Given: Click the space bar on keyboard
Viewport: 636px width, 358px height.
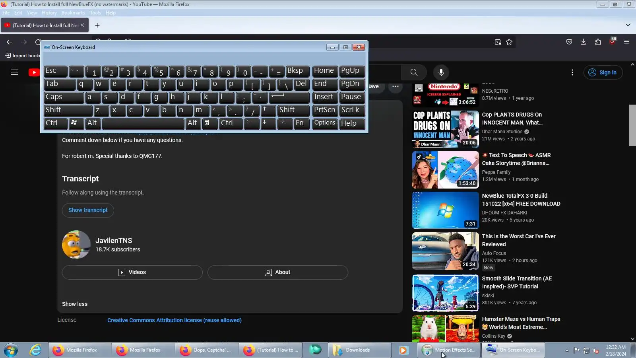Looking at the screenshot, I should click(x=143, y=123).
